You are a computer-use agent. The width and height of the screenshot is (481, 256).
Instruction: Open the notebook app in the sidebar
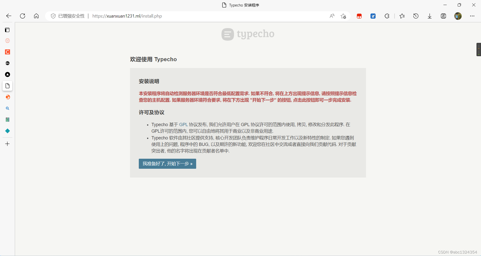click(x=7, y=120)
